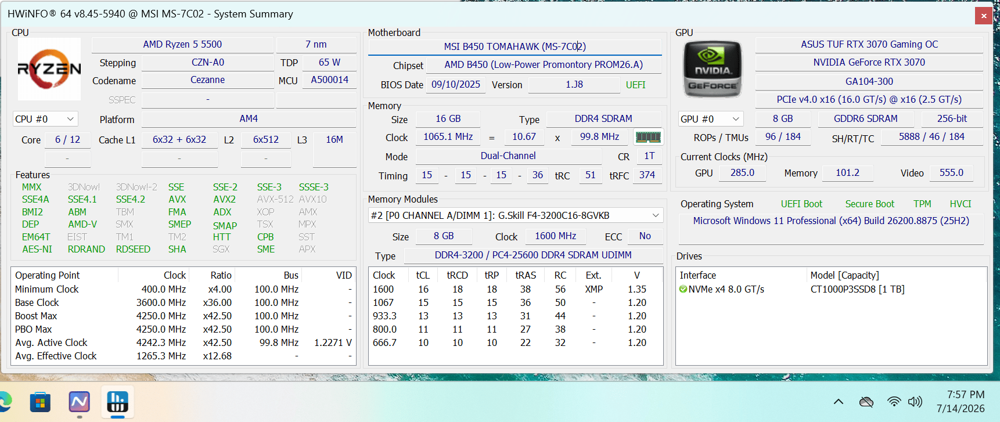Click the AMD Ryzen logo image
This screenshot has height=422, width=1000.
[x=49, y=69]
